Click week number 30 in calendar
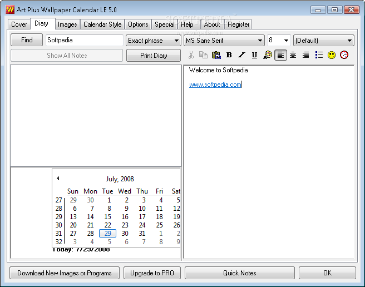365x287 pixels. 58,225
